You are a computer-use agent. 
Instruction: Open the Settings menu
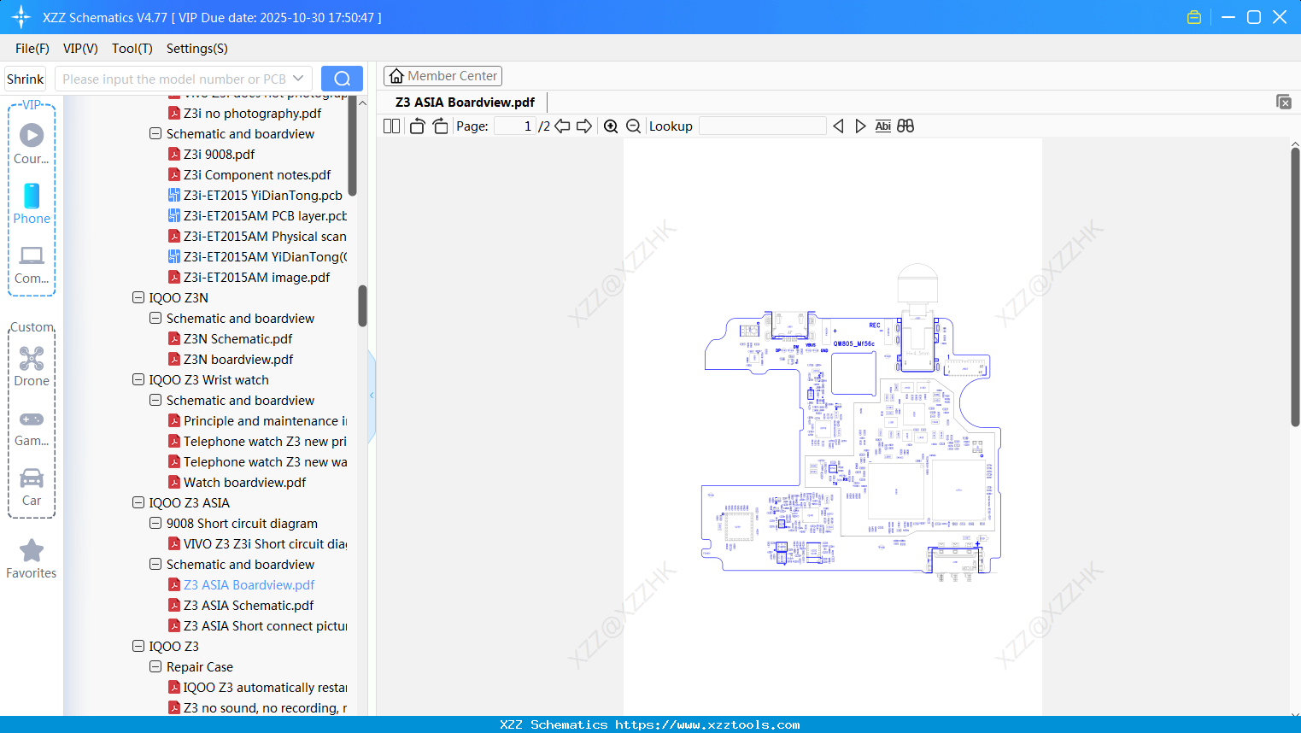coord(197,49)
